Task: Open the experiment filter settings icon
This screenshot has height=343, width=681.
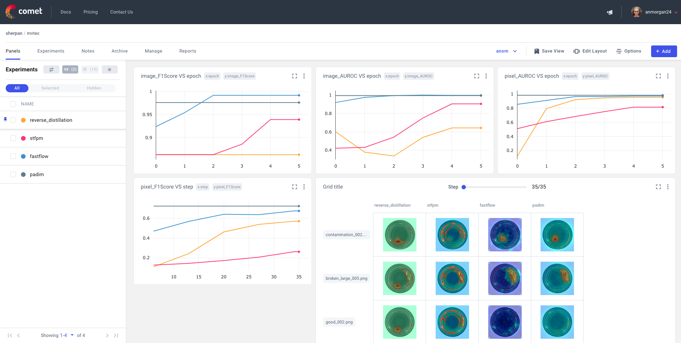Action: point(52,70)
